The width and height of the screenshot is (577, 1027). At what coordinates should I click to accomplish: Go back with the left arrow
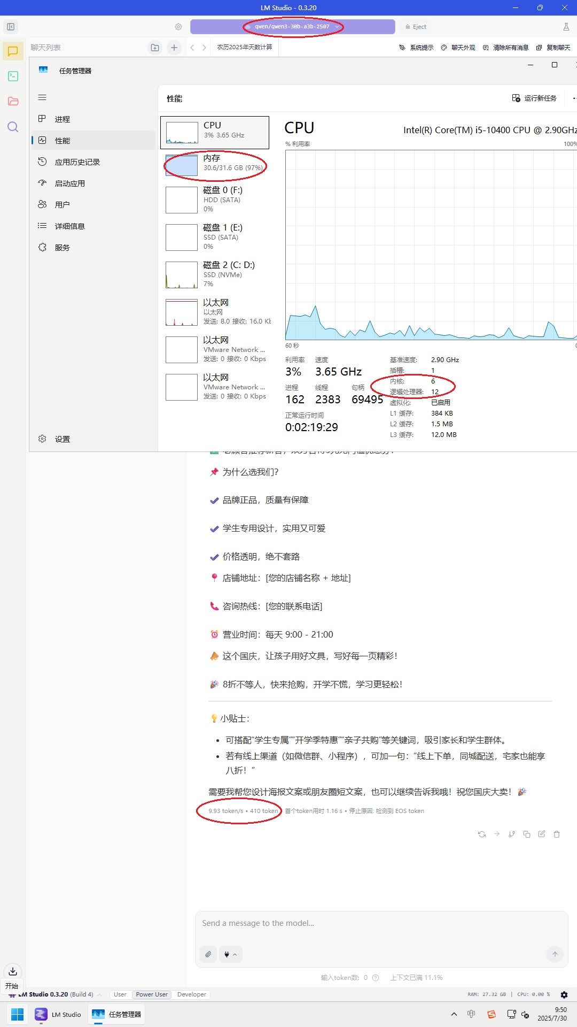(x=192, y=48)
